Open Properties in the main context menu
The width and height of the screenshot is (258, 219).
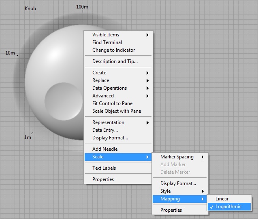pos(118,179)
